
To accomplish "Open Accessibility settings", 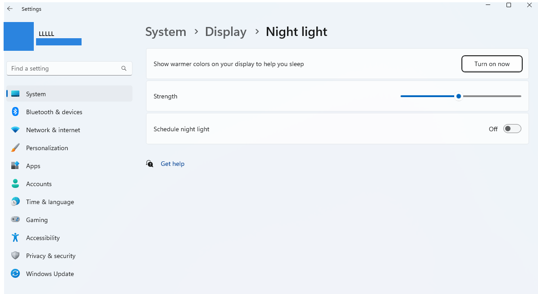I will tap(69, 238).
